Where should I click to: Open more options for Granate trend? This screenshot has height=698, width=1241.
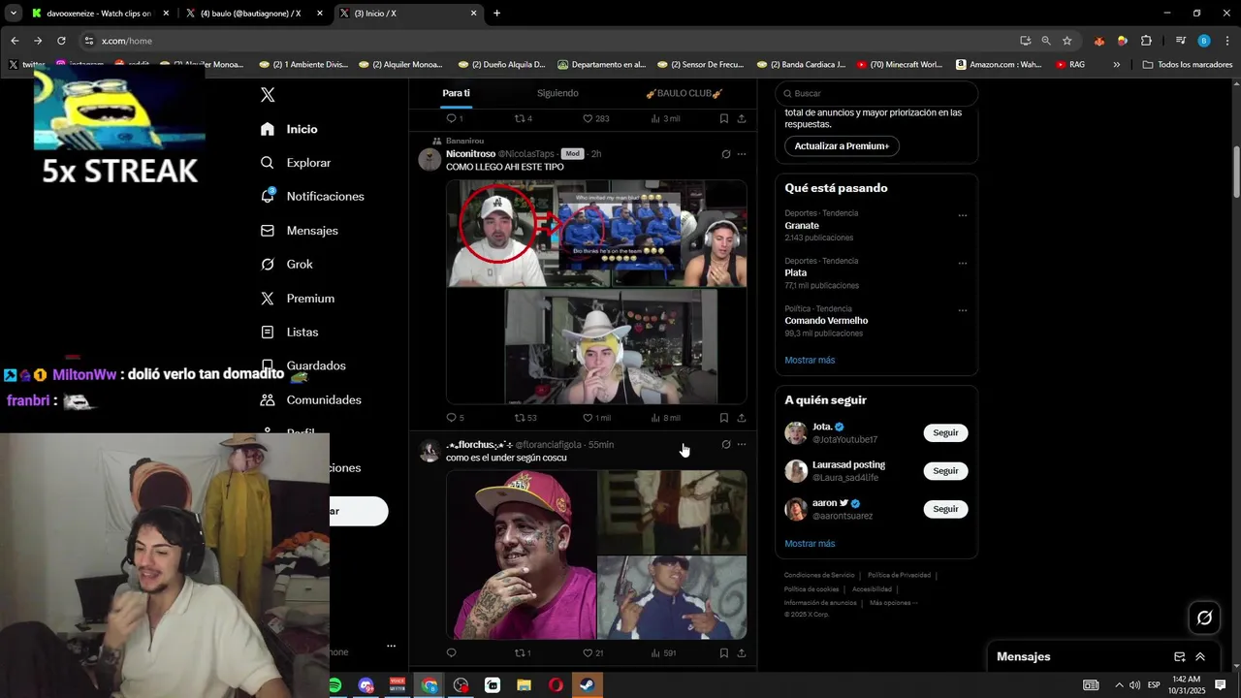tap(963, 215)
